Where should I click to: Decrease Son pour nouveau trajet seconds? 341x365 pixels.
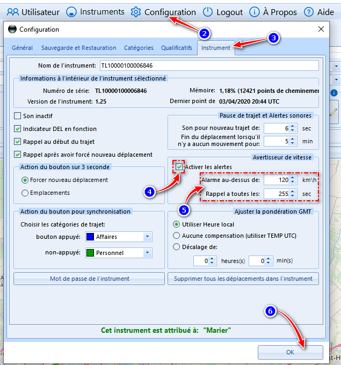pos(293,130)
